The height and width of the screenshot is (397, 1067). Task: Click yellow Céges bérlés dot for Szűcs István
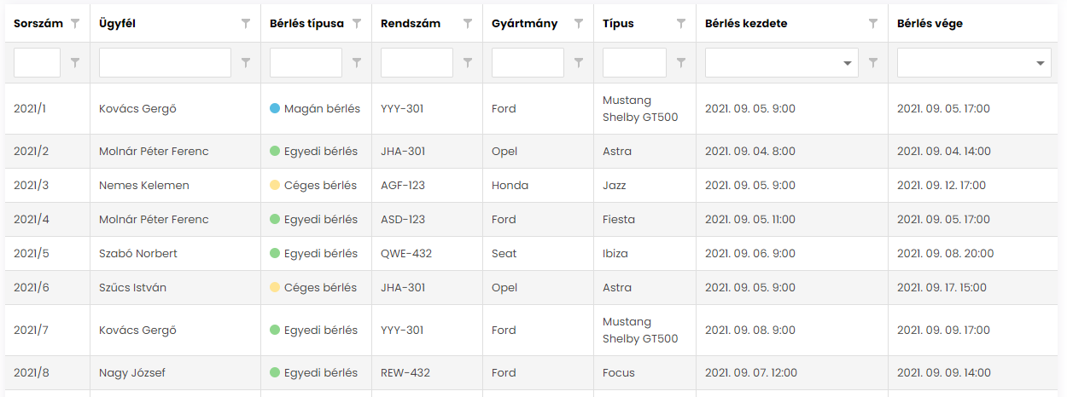275,288
